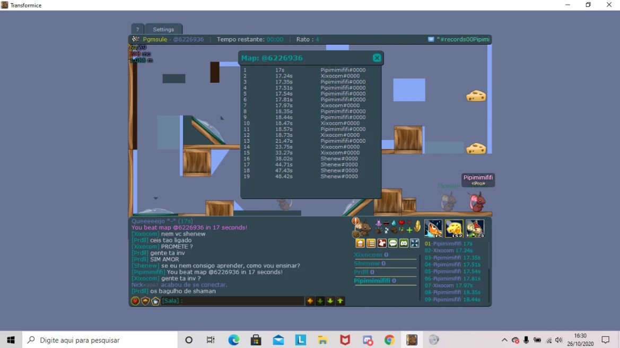Click record time 48.42s on row 19
Screen dimensions: 620x348
click(x=284, y=176)
